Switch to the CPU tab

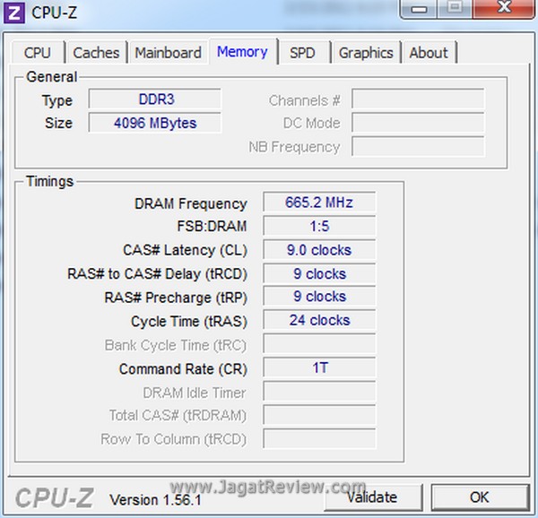(x=38, y=53)
